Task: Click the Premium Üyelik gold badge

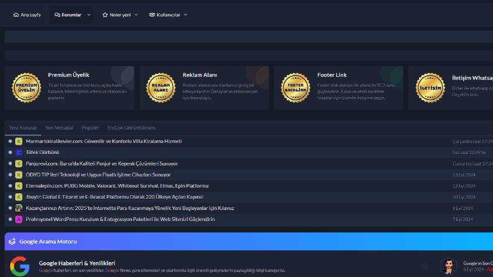Action: pyautogui.click(x=26, y=88)
